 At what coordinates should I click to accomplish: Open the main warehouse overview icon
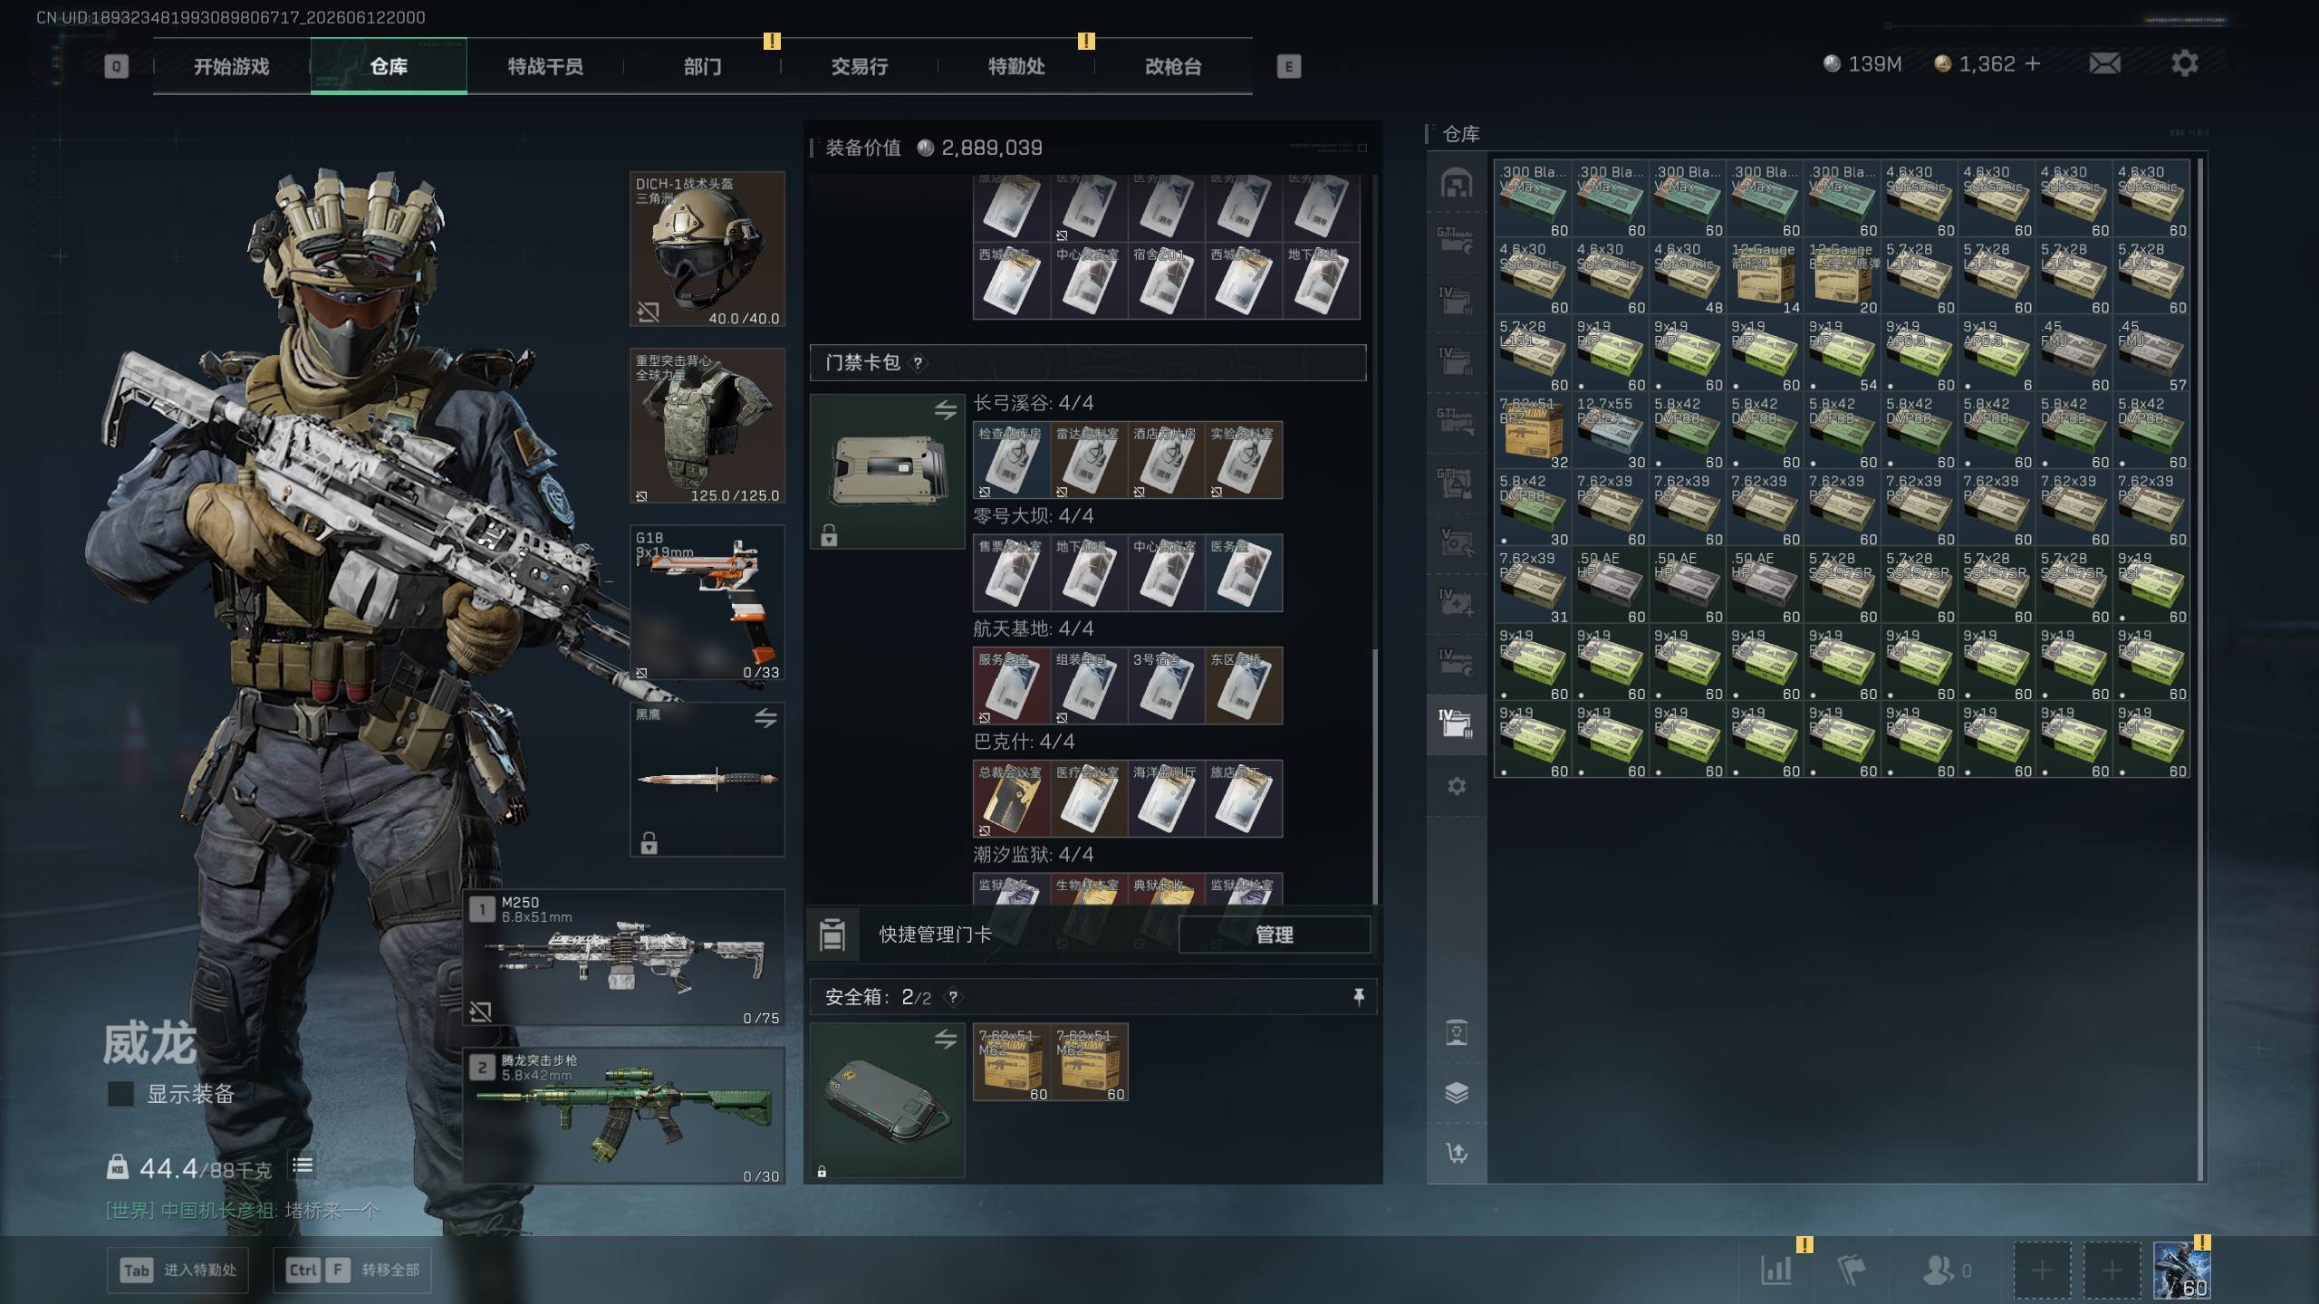tap(1457, 184)
